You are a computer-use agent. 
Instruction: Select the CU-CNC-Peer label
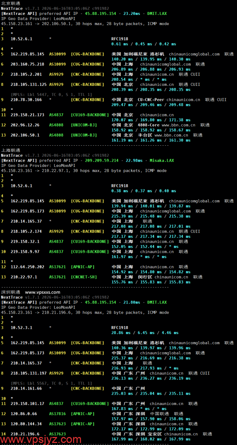point(151,100)
